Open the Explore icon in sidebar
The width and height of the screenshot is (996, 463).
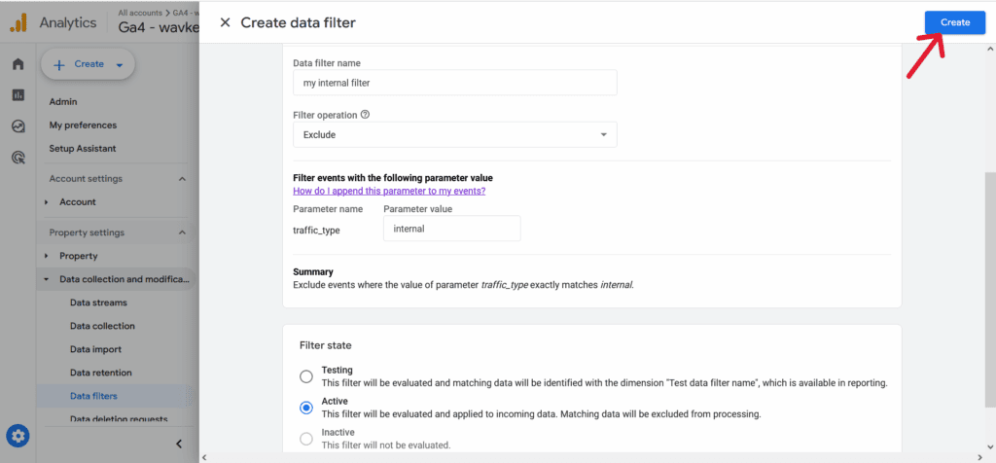[x=18, y=126]
